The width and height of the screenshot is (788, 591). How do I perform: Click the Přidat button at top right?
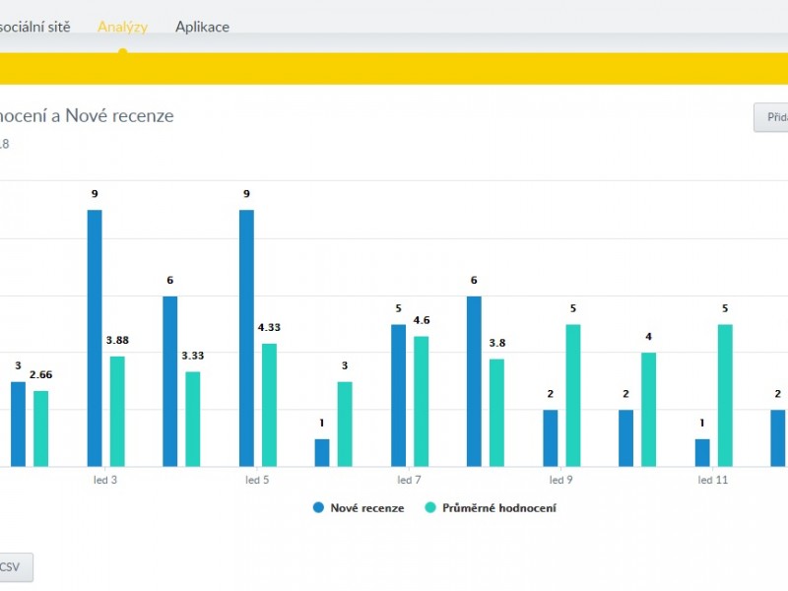[770, 117]
